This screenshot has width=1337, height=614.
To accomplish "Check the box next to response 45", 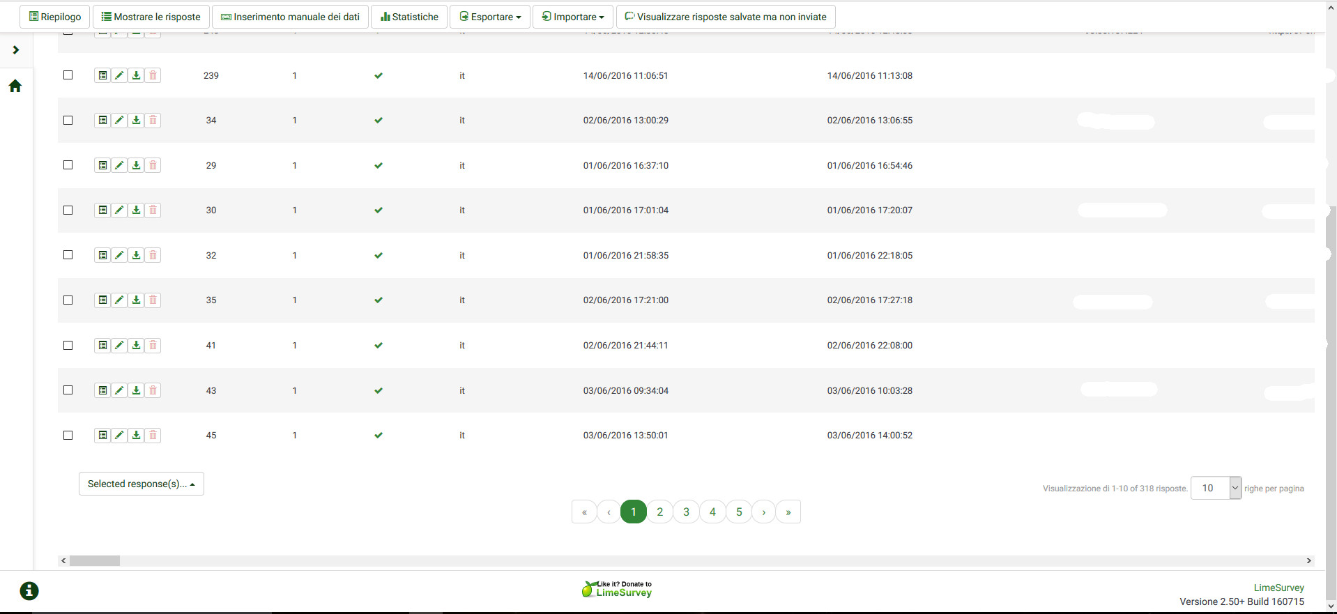I will coord(68,436).
